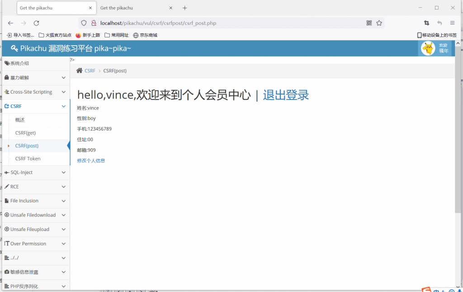Click the 修改个人信息 edit info link
This screenshot has height=292, width=463.
91,160
